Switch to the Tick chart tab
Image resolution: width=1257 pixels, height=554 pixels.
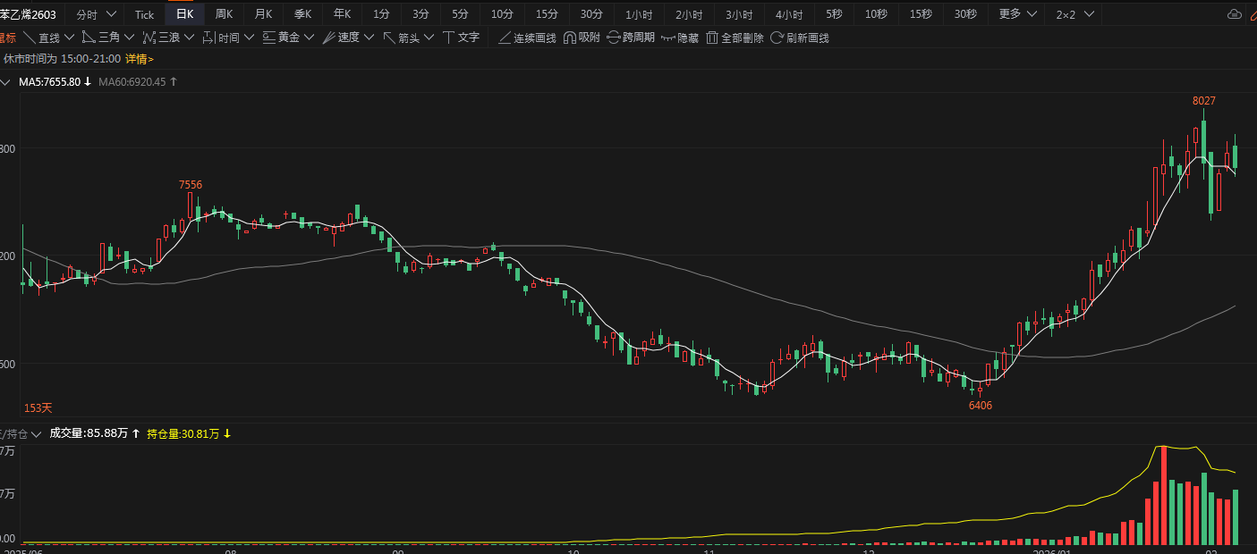tap(144, 14)
